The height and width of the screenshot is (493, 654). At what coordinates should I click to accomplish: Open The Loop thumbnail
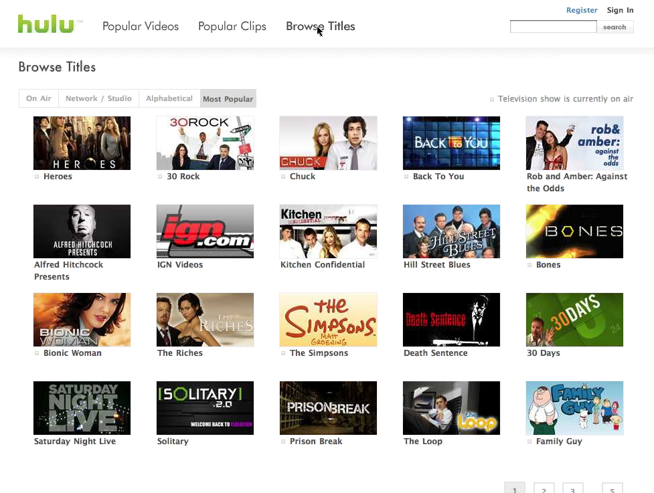451,408
